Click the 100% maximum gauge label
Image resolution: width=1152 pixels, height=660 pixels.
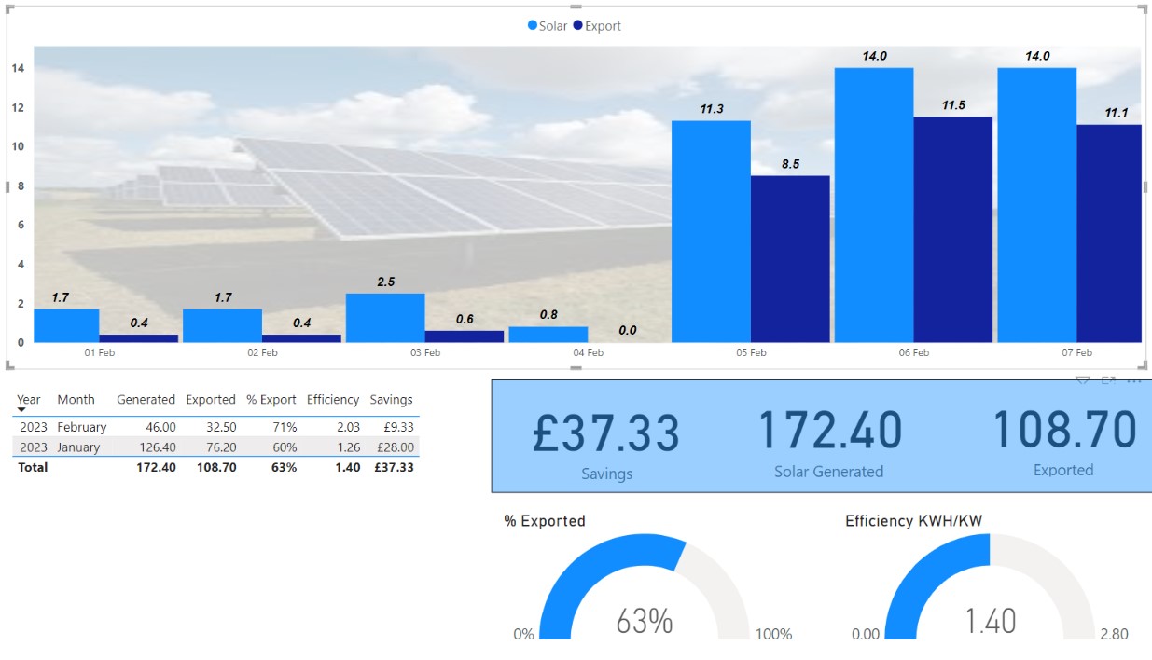click(773, 634)
